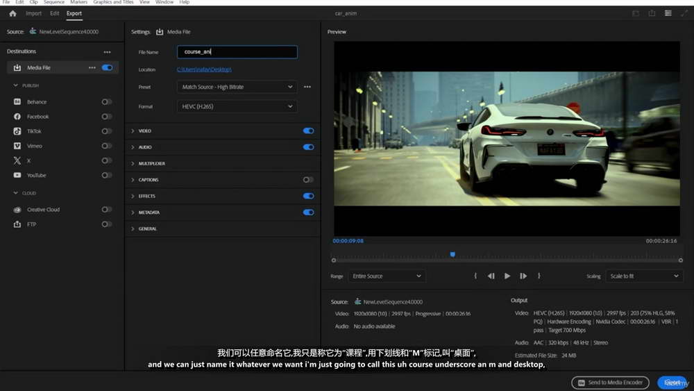694x391 pixels.
Task: Disable the Metadata toggle
Action: (x=309, y=212)
